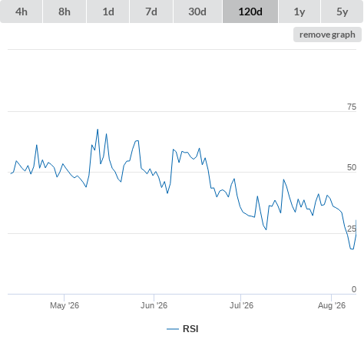Viewport: 364px width, 349px height.
Task: Select the 4h time range tab
Action: (22, 12)
